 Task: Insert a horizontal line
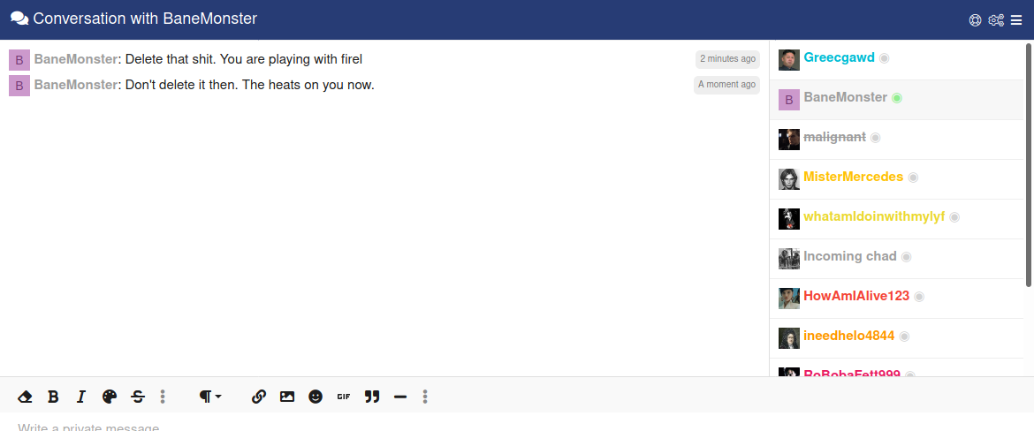pos(399,397)
